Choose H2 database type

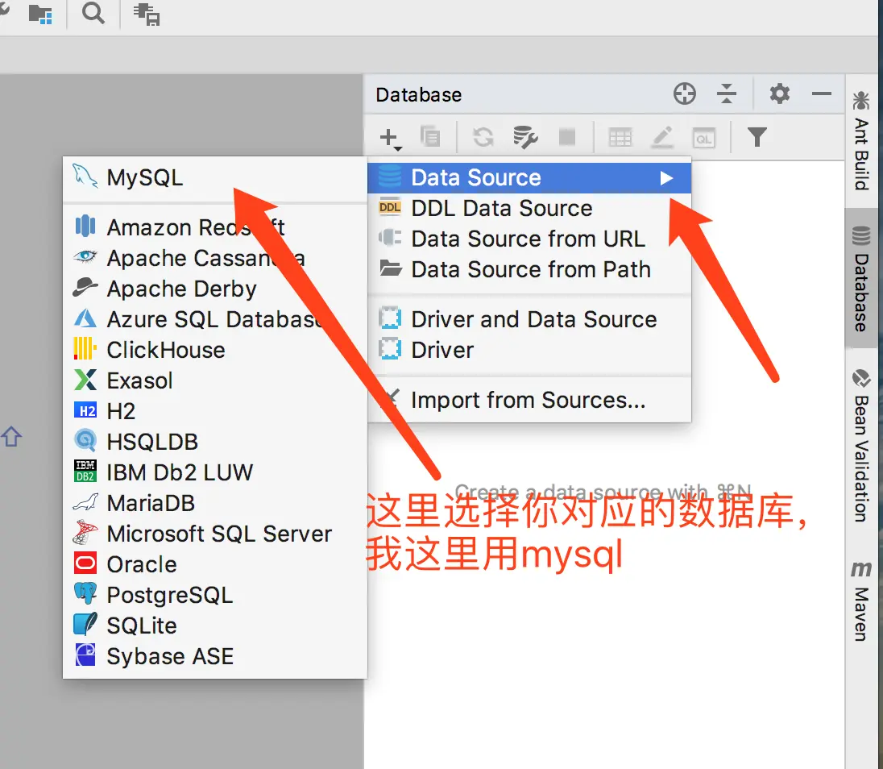pos(214,411)
